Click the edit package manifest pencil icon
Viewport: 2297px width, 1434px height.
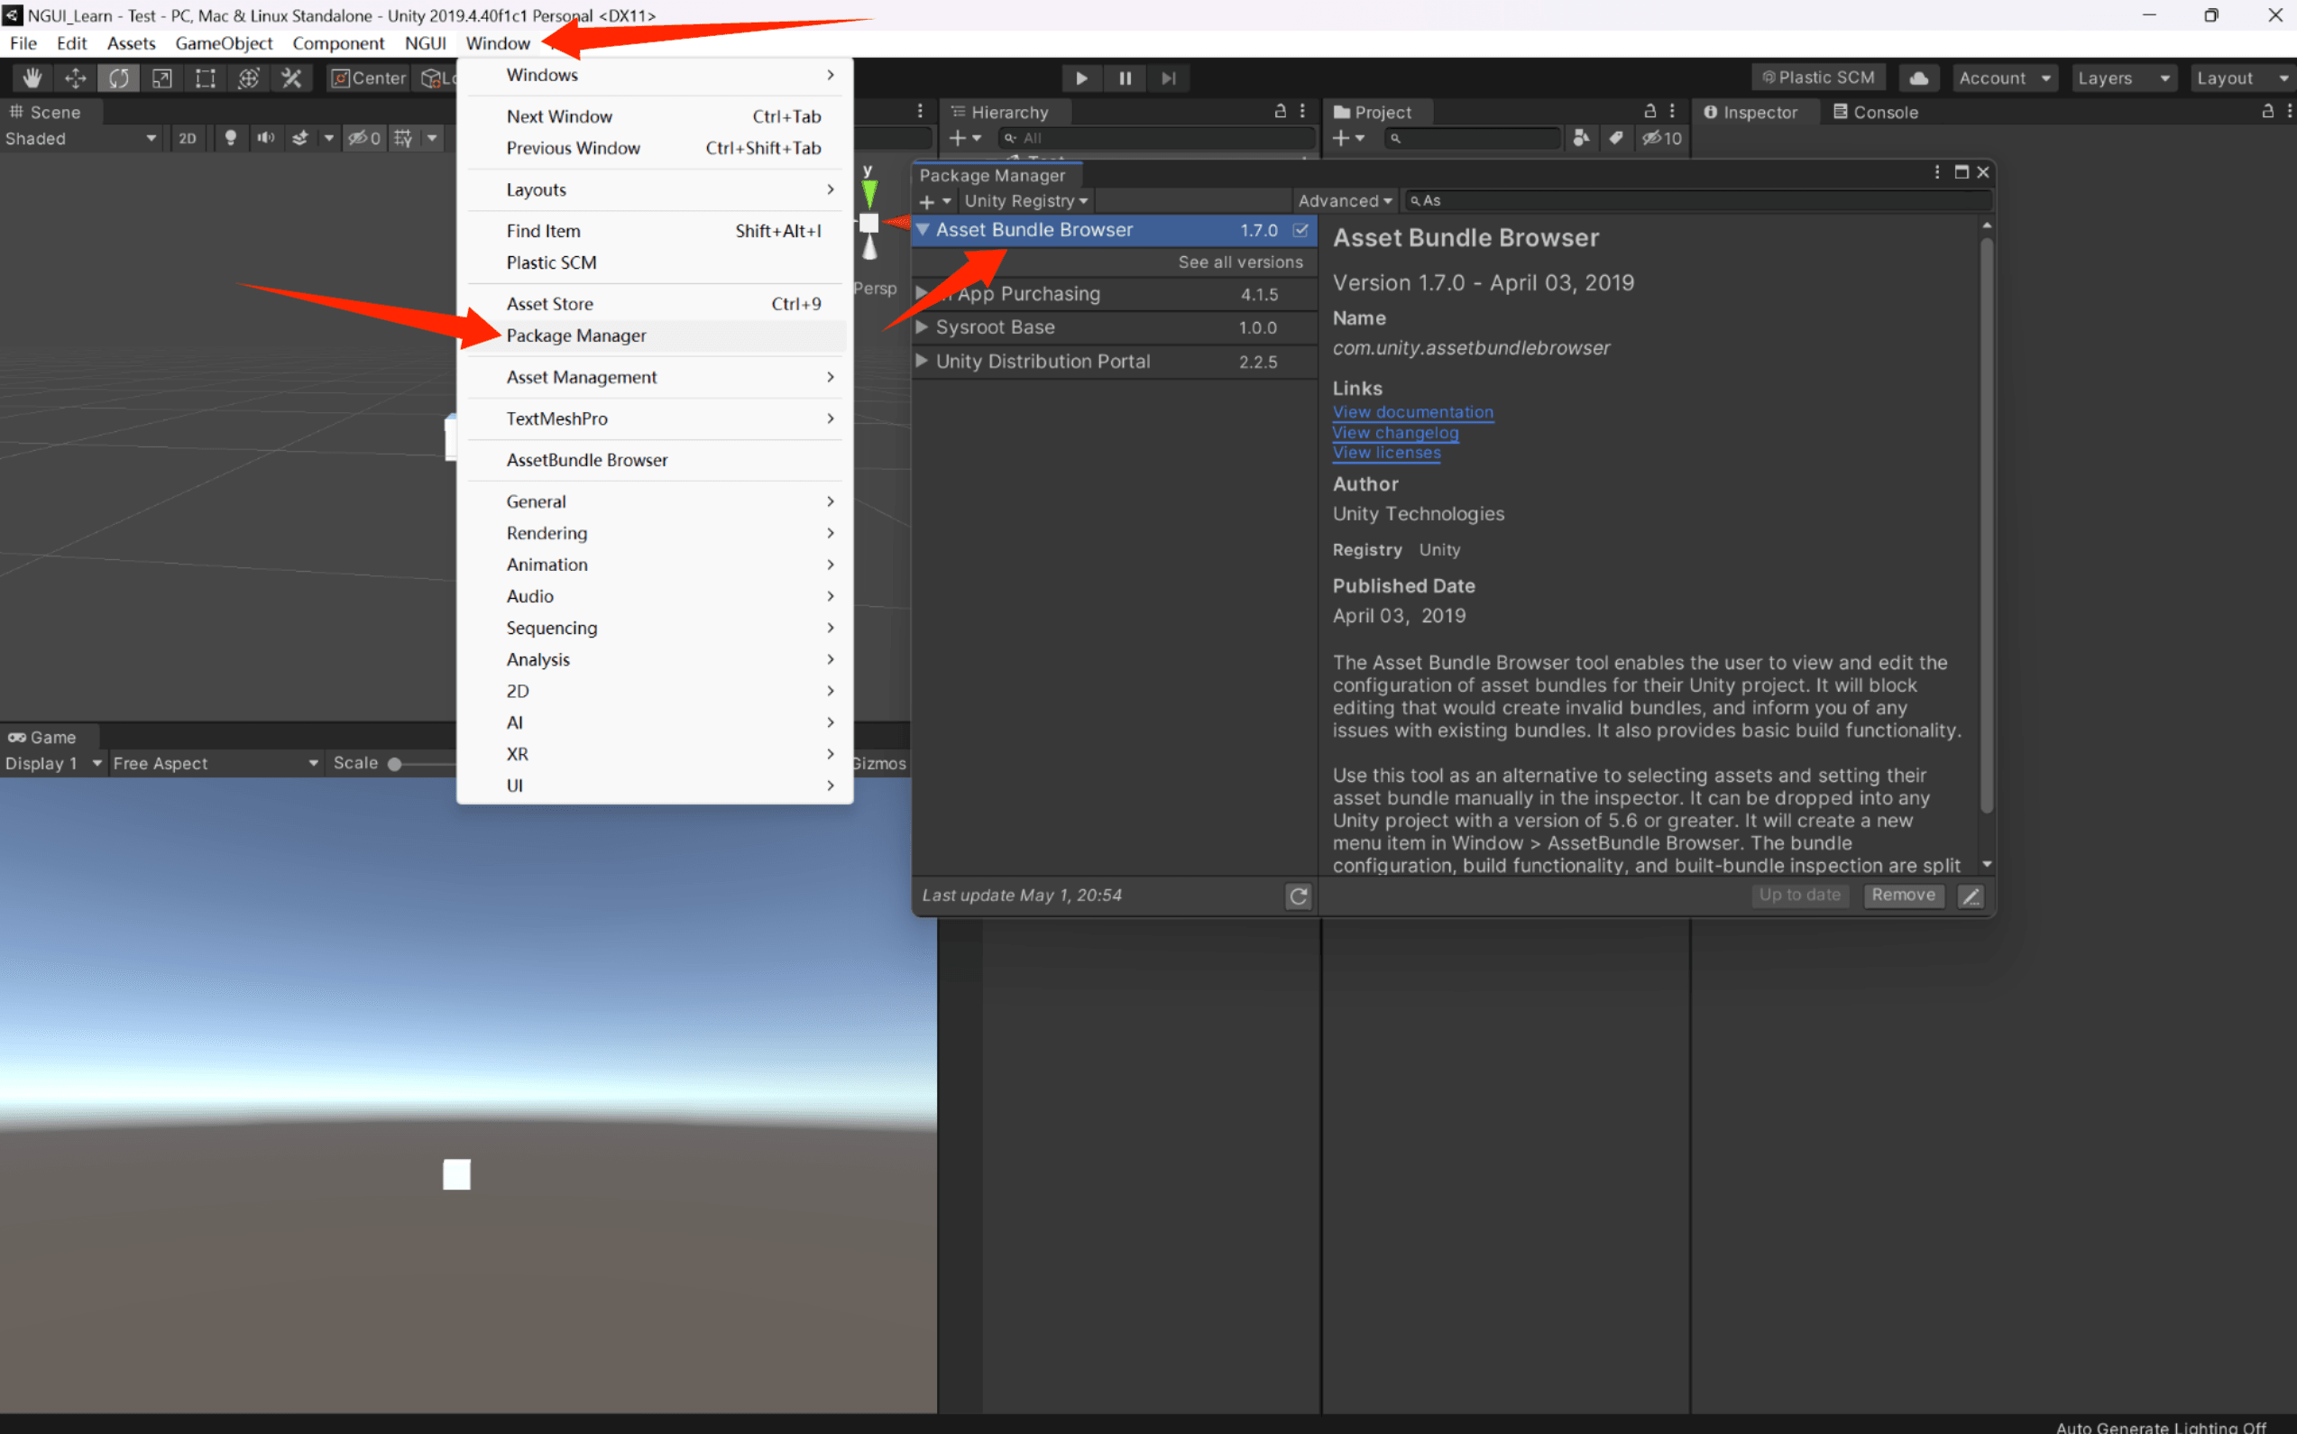1971,896
